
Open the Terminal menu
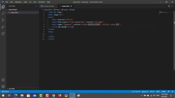pos(41,2)
